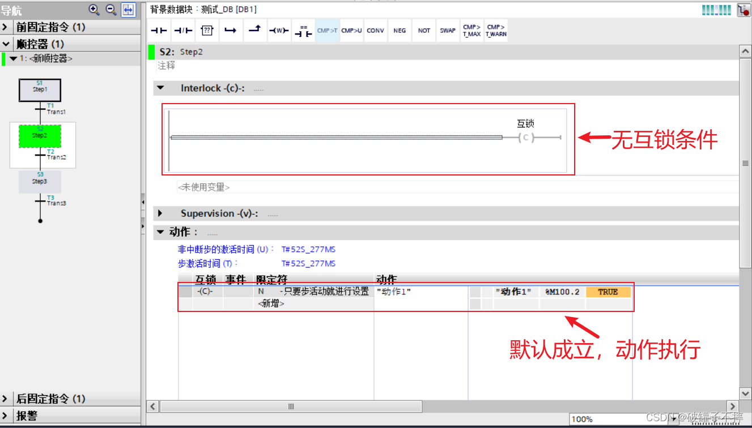
Task: Select the CMP>T instruction
Action: pos(328,31)
